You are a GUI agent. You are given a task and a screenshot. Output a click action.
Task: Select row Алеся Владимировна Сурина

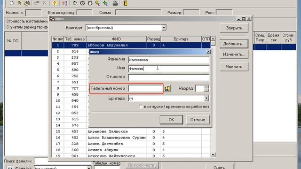131,138
